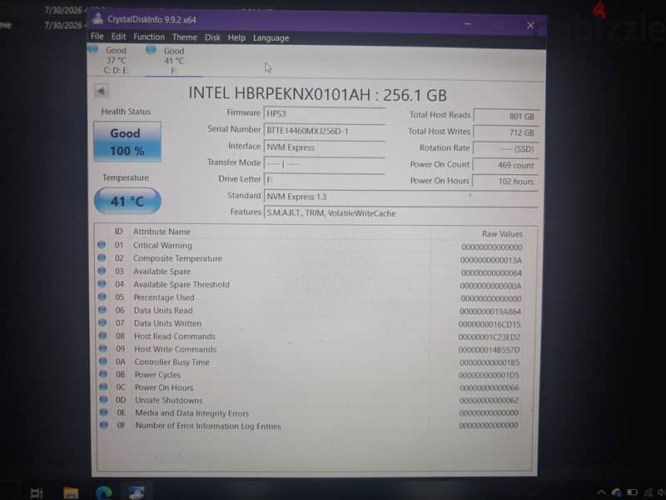Click raw value of Host Read Commands

[489, 337]
